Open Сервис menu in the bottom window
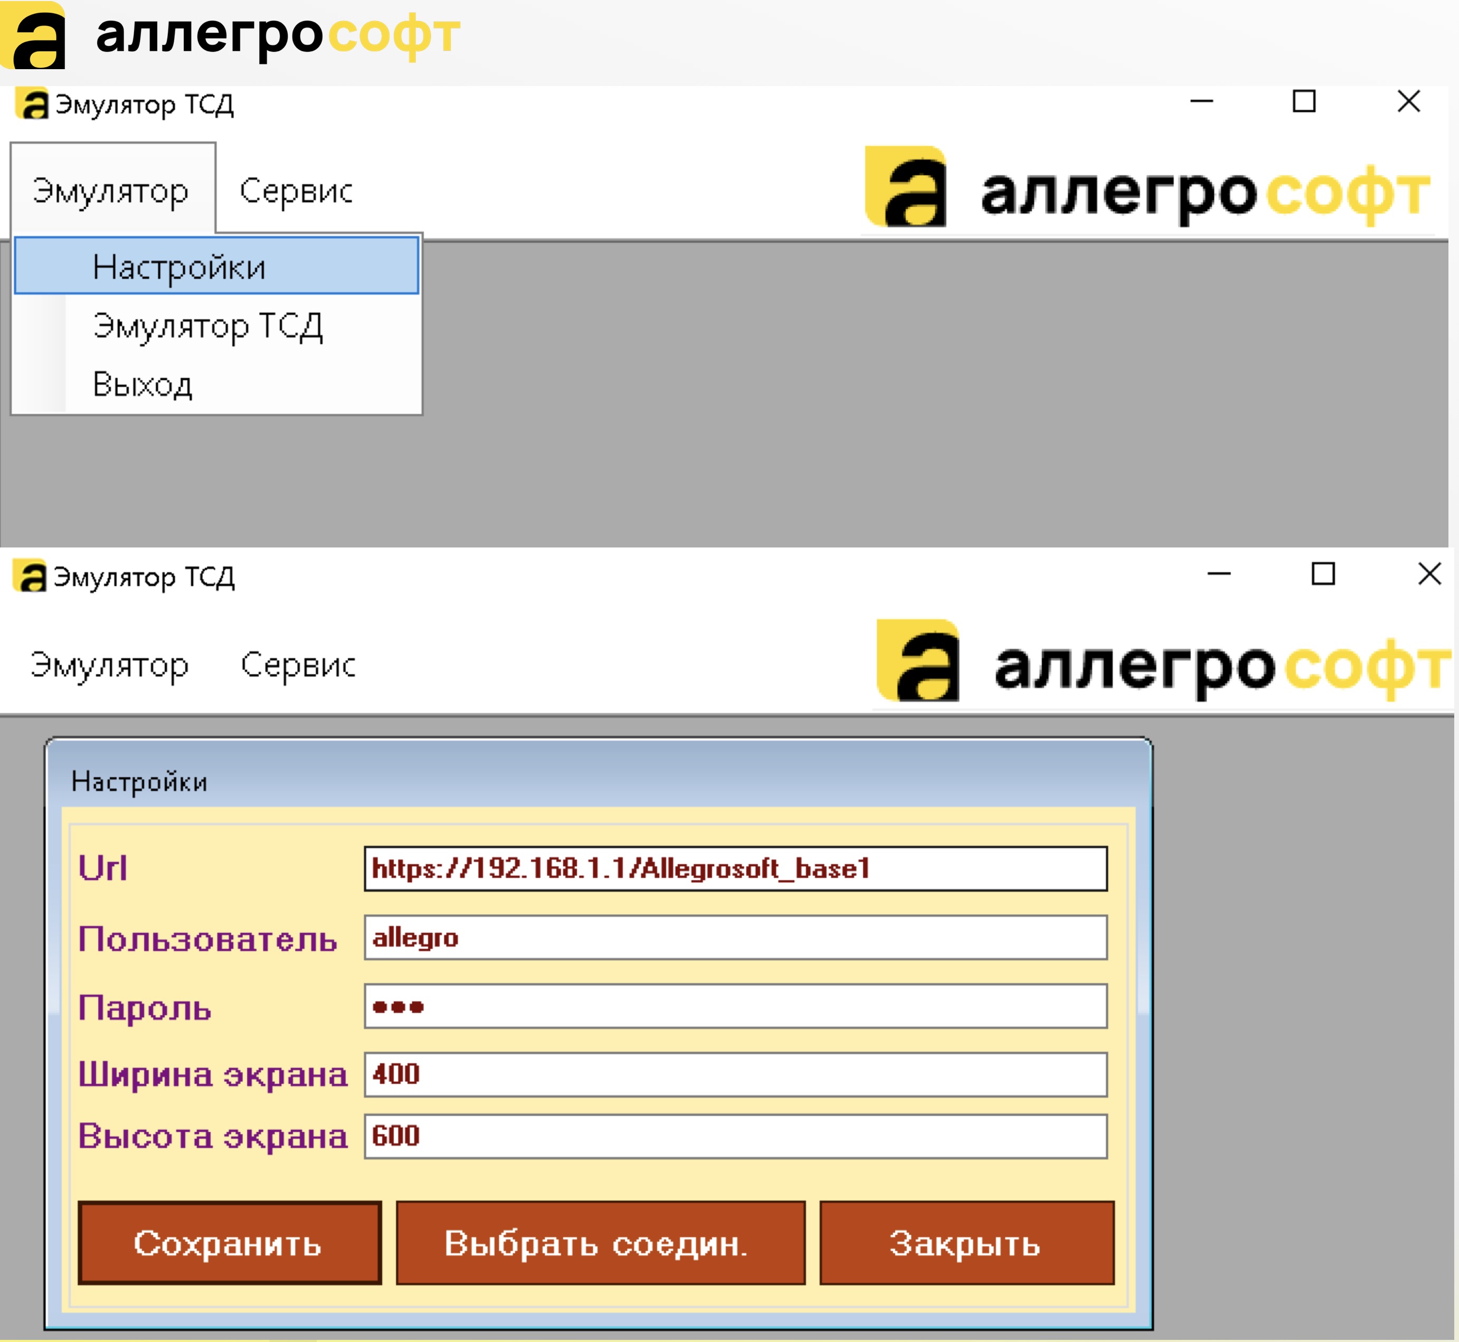 298,665
